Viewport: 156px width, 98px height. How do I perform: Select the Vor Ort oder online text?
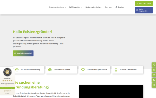point(62,70)
